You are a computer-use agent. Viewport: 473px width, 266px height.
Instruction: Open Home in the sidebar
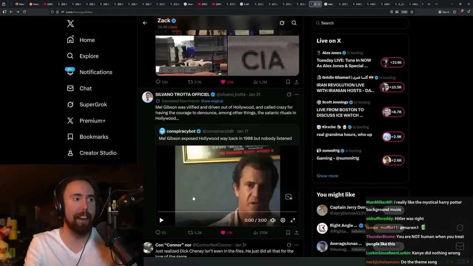(81, 40)
